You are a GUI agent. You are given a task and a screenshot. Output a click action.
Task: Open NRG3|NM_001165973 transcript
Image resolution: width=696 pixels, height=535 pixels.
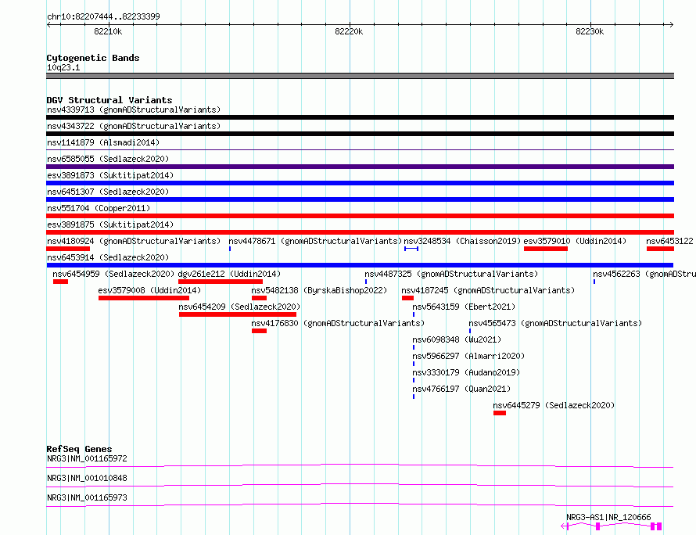87,497
